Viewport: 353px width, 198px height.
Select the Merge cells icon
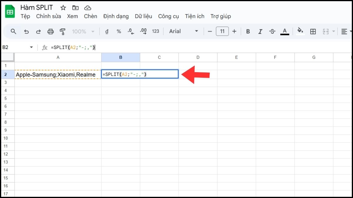(326, 31)
